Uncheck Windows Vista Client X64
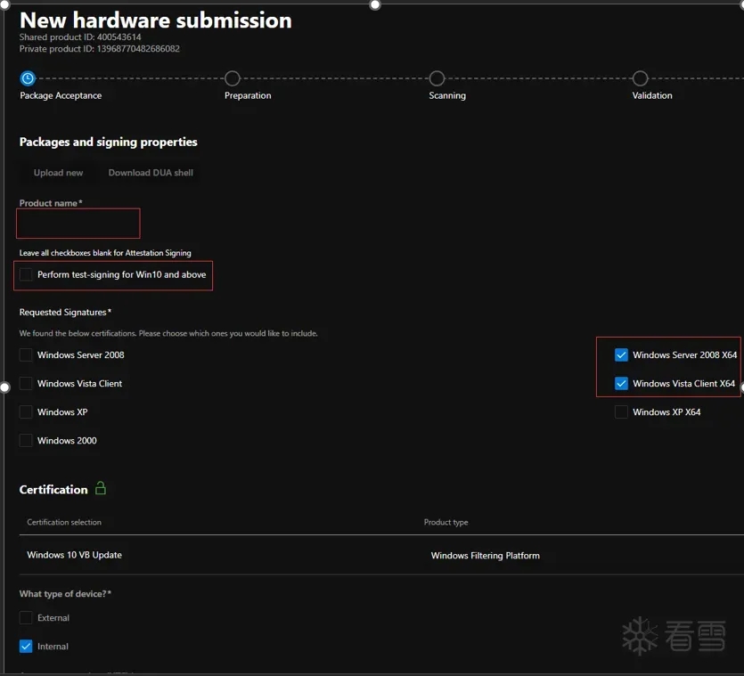This screenshot has width=744, height=676. pos(621,383)
